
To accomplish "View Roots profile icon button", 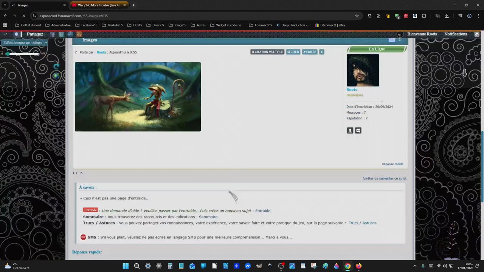I will pyautogui.click(x=350, y=130).
